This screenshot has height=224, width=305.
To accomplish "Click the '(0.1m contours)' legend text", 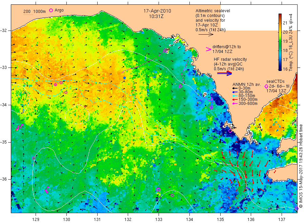I will pyautogui.click(x=210, y=16).
